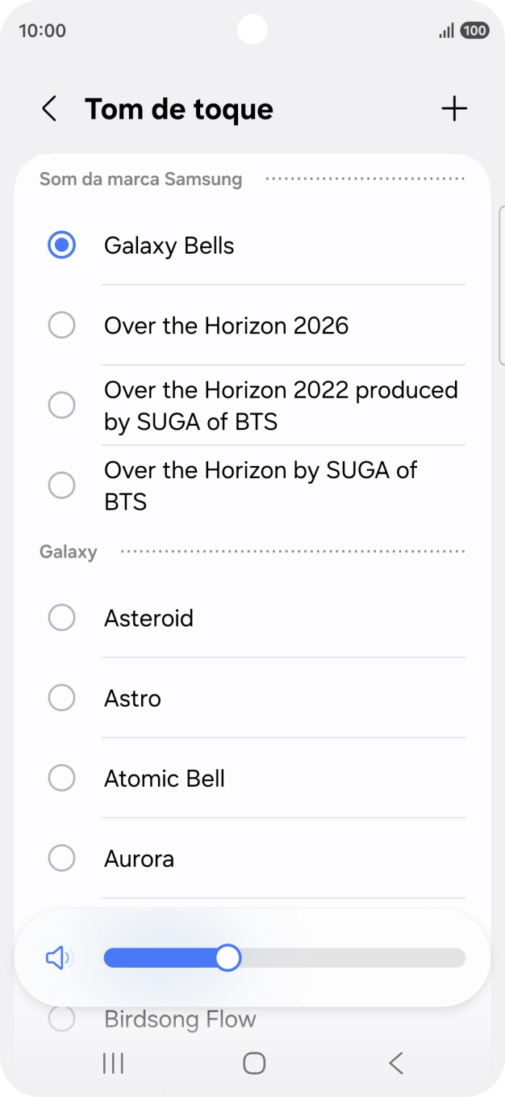
Task: Click the ringtone volume slider track
Action: click(347, 958)
